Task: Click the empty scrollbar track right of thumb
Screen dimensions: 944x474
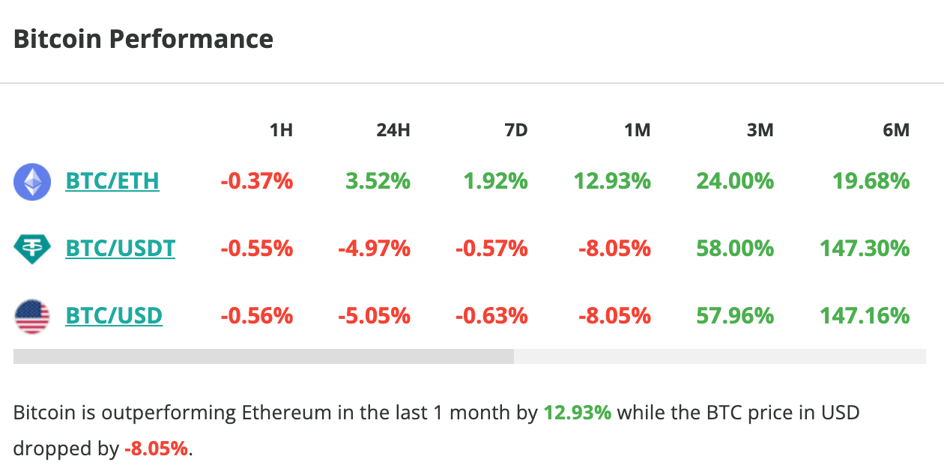Action: (x=719, y=356)
